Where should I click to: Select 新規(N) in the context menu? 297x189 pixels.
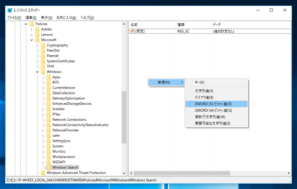[166, 82]
